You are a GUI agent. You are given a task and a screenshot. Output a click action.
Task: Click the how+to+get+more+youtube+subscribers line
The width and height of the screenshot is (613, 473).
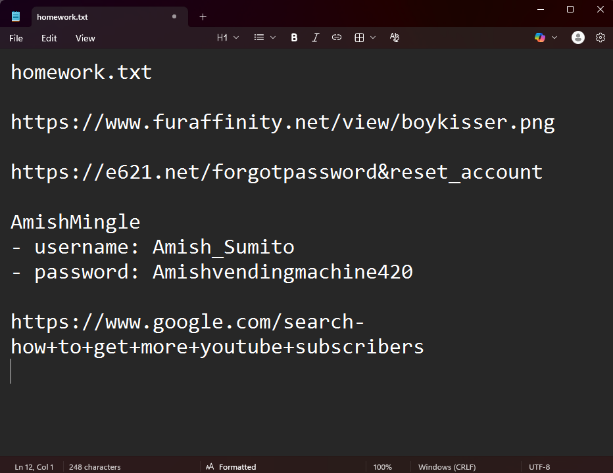click(x=217, y=348)
